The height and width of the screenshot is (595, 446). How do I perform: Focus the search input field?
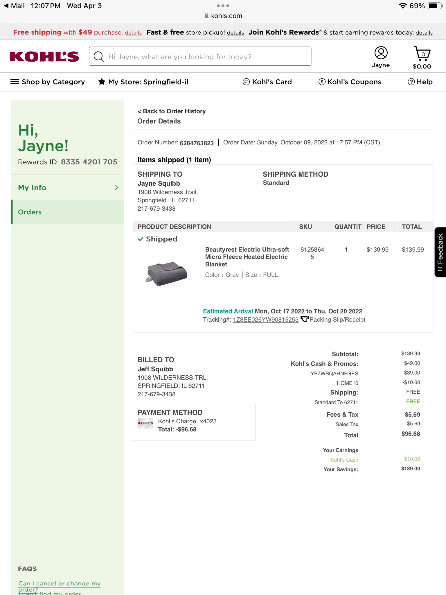click(200, 56)
